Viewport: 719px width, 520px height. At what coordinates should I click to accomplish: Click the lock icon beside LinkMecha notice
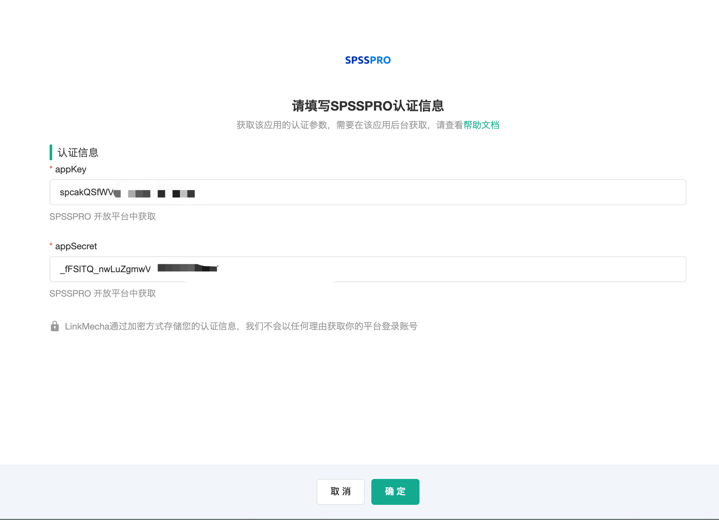pyautogui.click(x=55, y=326)
